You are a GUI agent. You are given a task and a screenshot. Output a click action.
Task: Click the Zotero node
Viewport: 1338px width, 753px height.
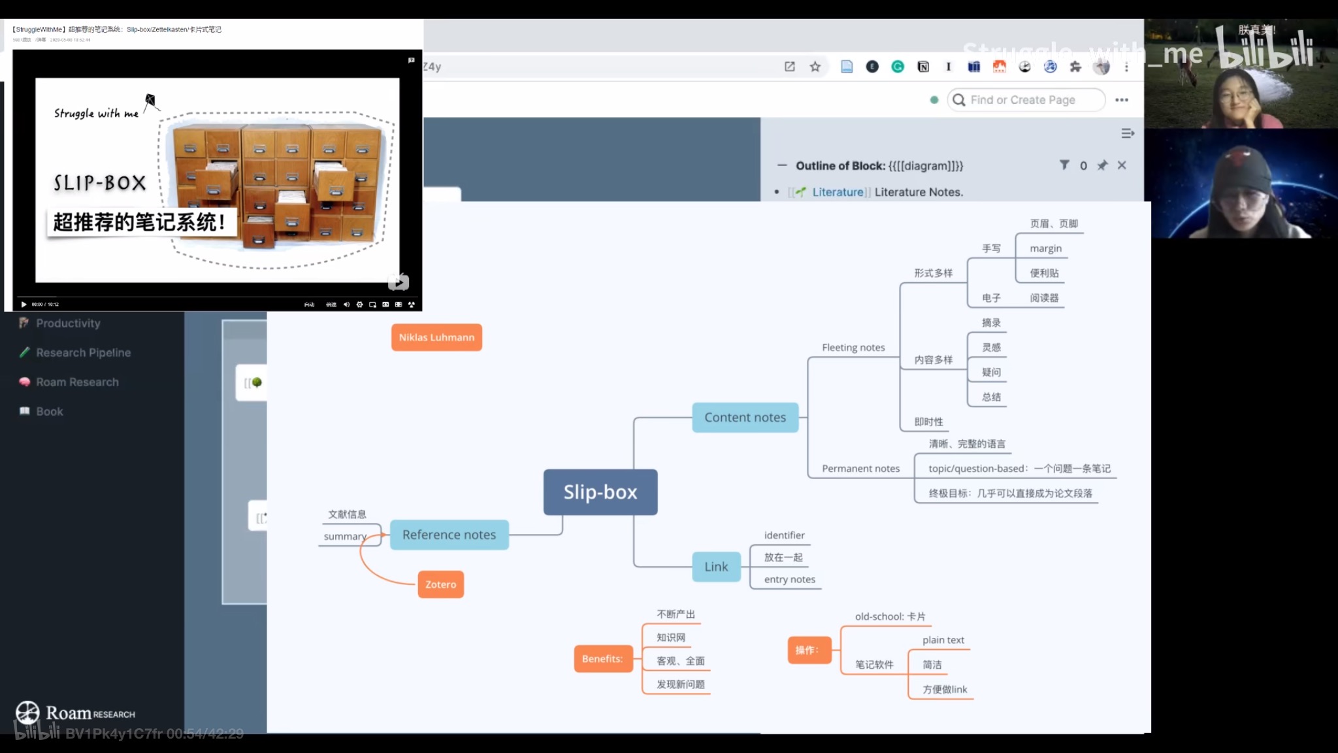tap(441, 584)
